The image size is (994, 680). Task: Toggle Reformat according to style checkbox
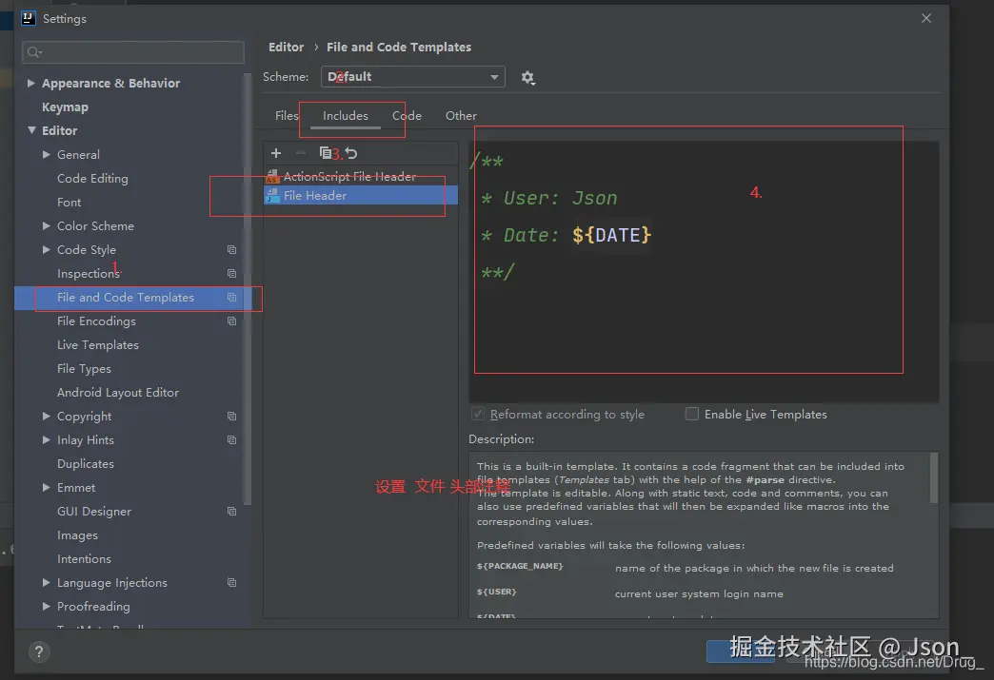click(x=477, y=414)
